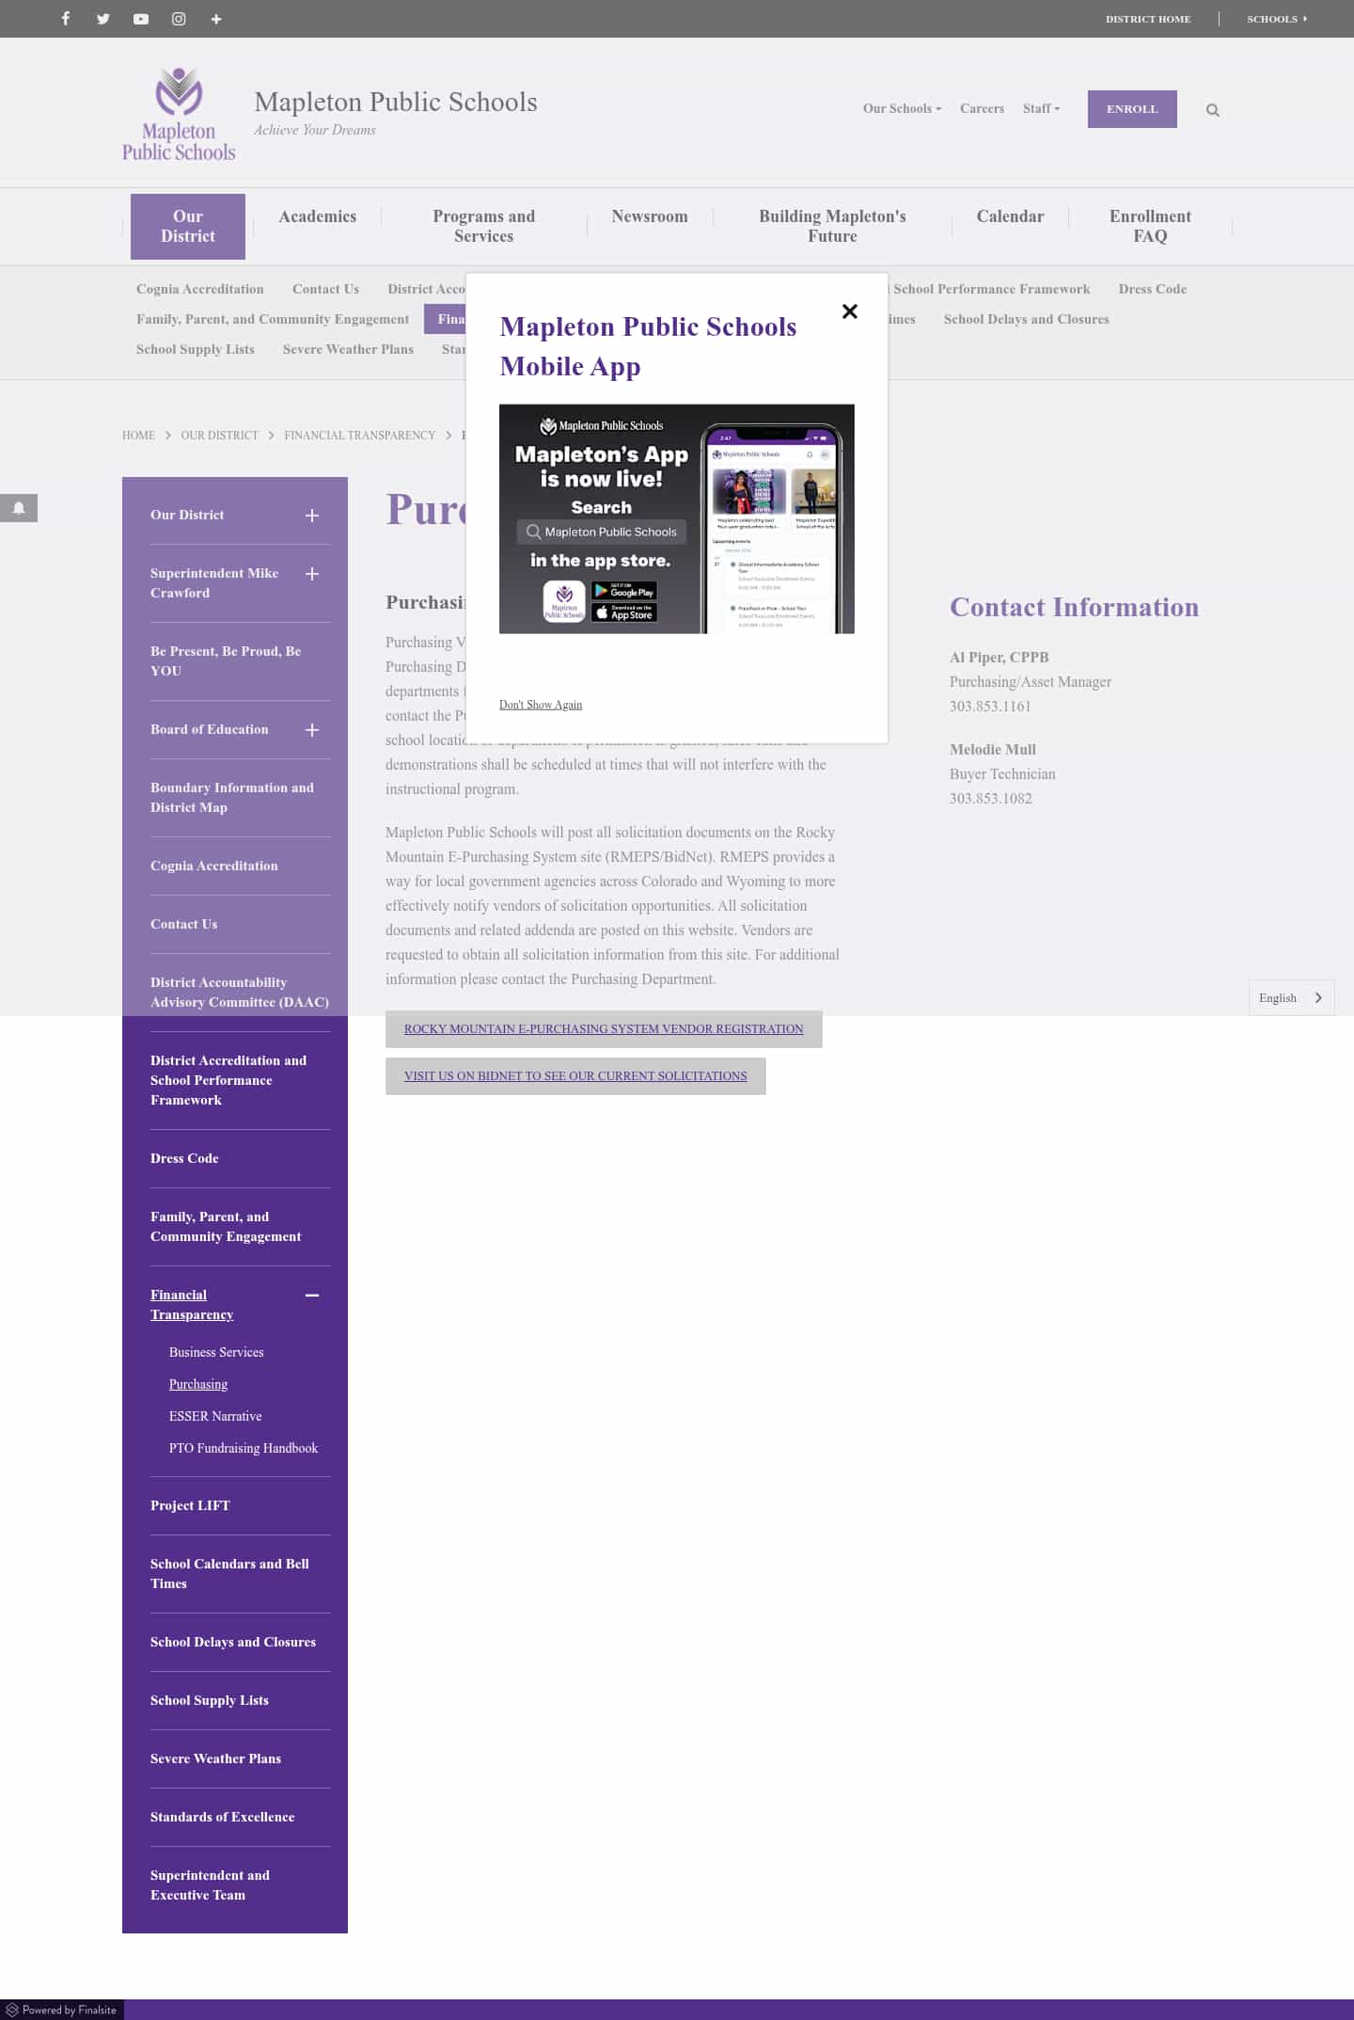Screen dimensions: 1354x2020
Task: Select Newsroom main nav item
Action: click(x=650, y=216)
